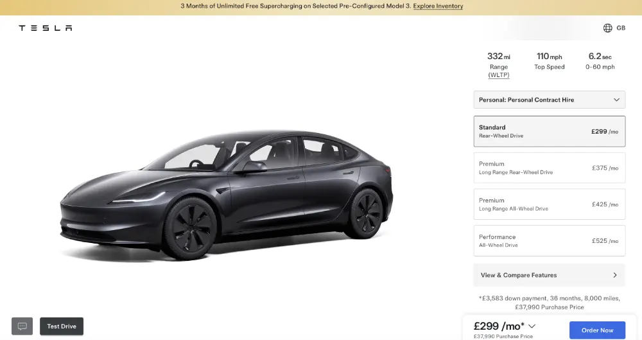The width and height of the screenshot is (642, 340).
Task: Select Premium Long Range All-Wheel Drive
Action: [x=550, y=204]
